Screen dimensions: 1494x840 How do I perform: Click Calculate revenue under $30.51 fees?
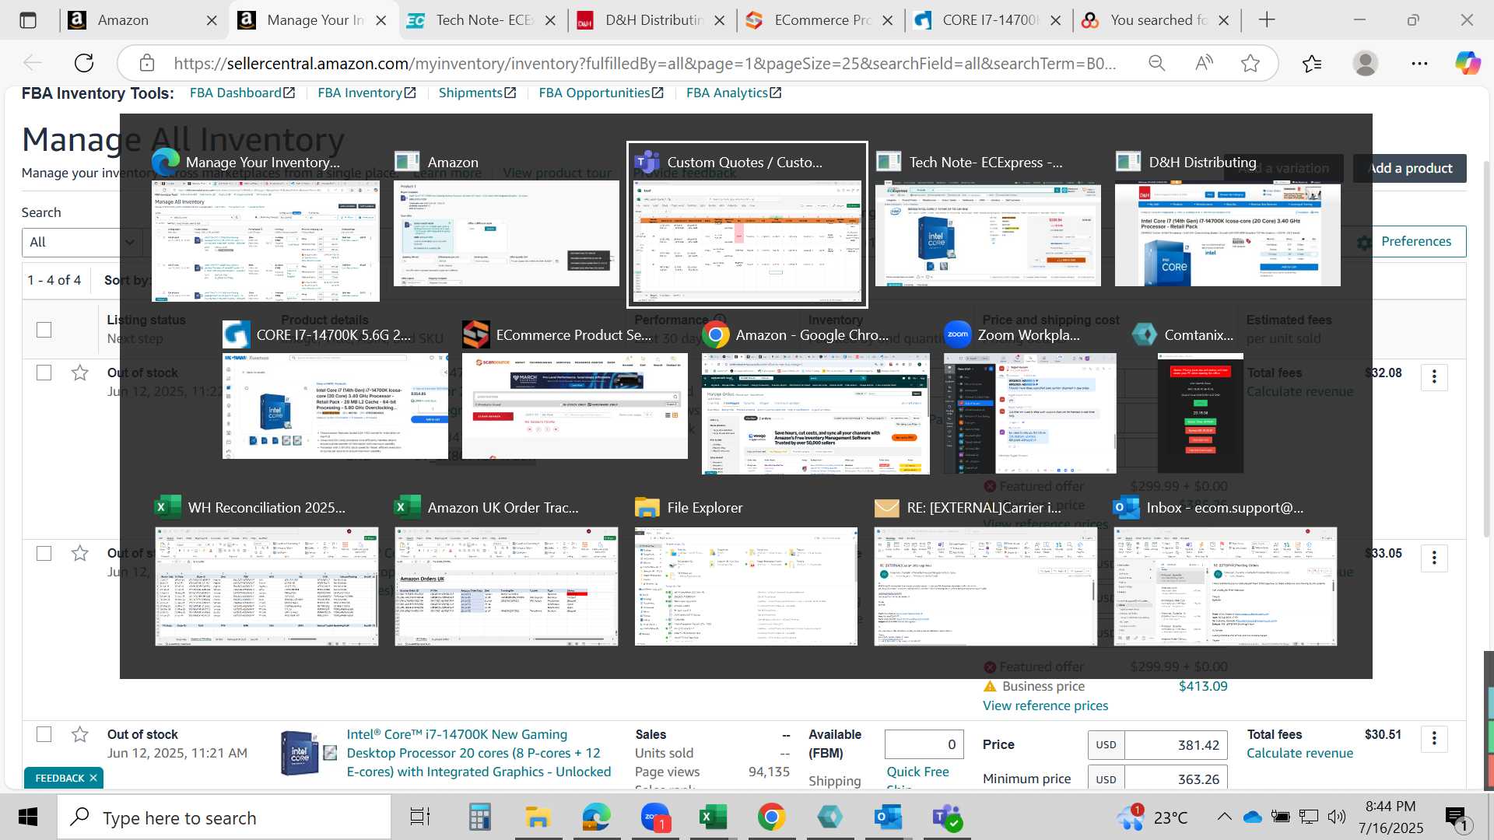tap(1299, 753)
